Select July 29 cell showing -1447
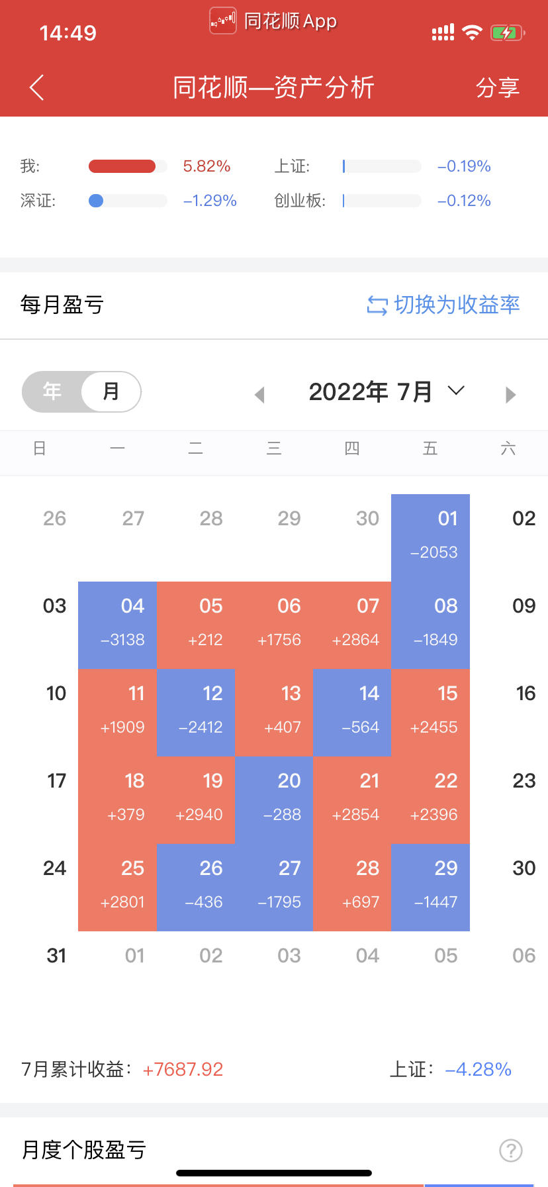 click(x=431, y=887)
